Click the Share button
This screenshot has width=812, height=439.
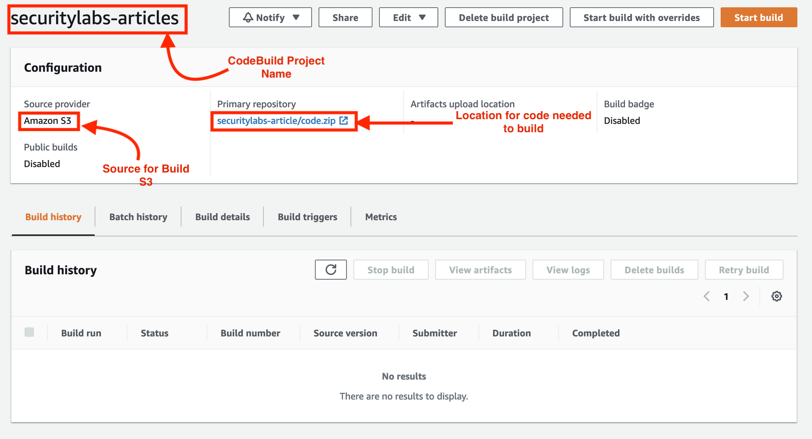pyautogui.click(x=345, y=17)
